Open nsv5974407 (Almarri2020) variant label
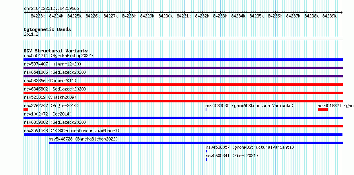The width and height of the screenshot is (354, 175). pos(53,64)
